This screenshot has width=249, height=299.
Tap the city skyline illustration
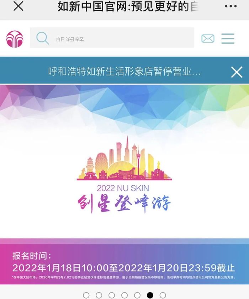tap(124, 158)
